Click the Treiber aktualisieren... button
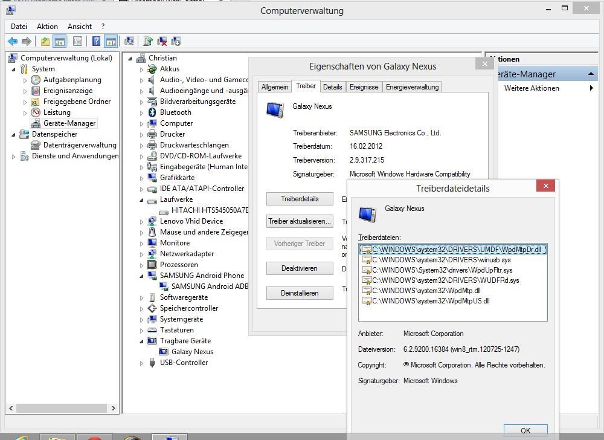This screenshot has width=604, height=440. coord(300,221)
